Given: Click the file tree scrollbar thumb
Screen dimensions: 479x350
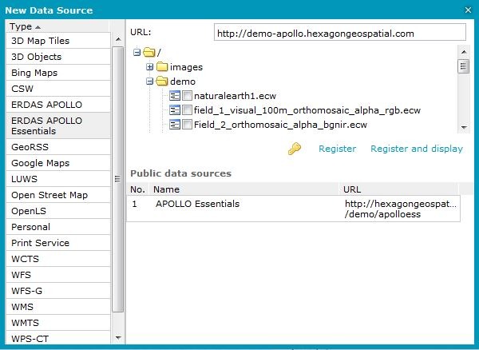Looking at the screenshot, I should [464, 66].
